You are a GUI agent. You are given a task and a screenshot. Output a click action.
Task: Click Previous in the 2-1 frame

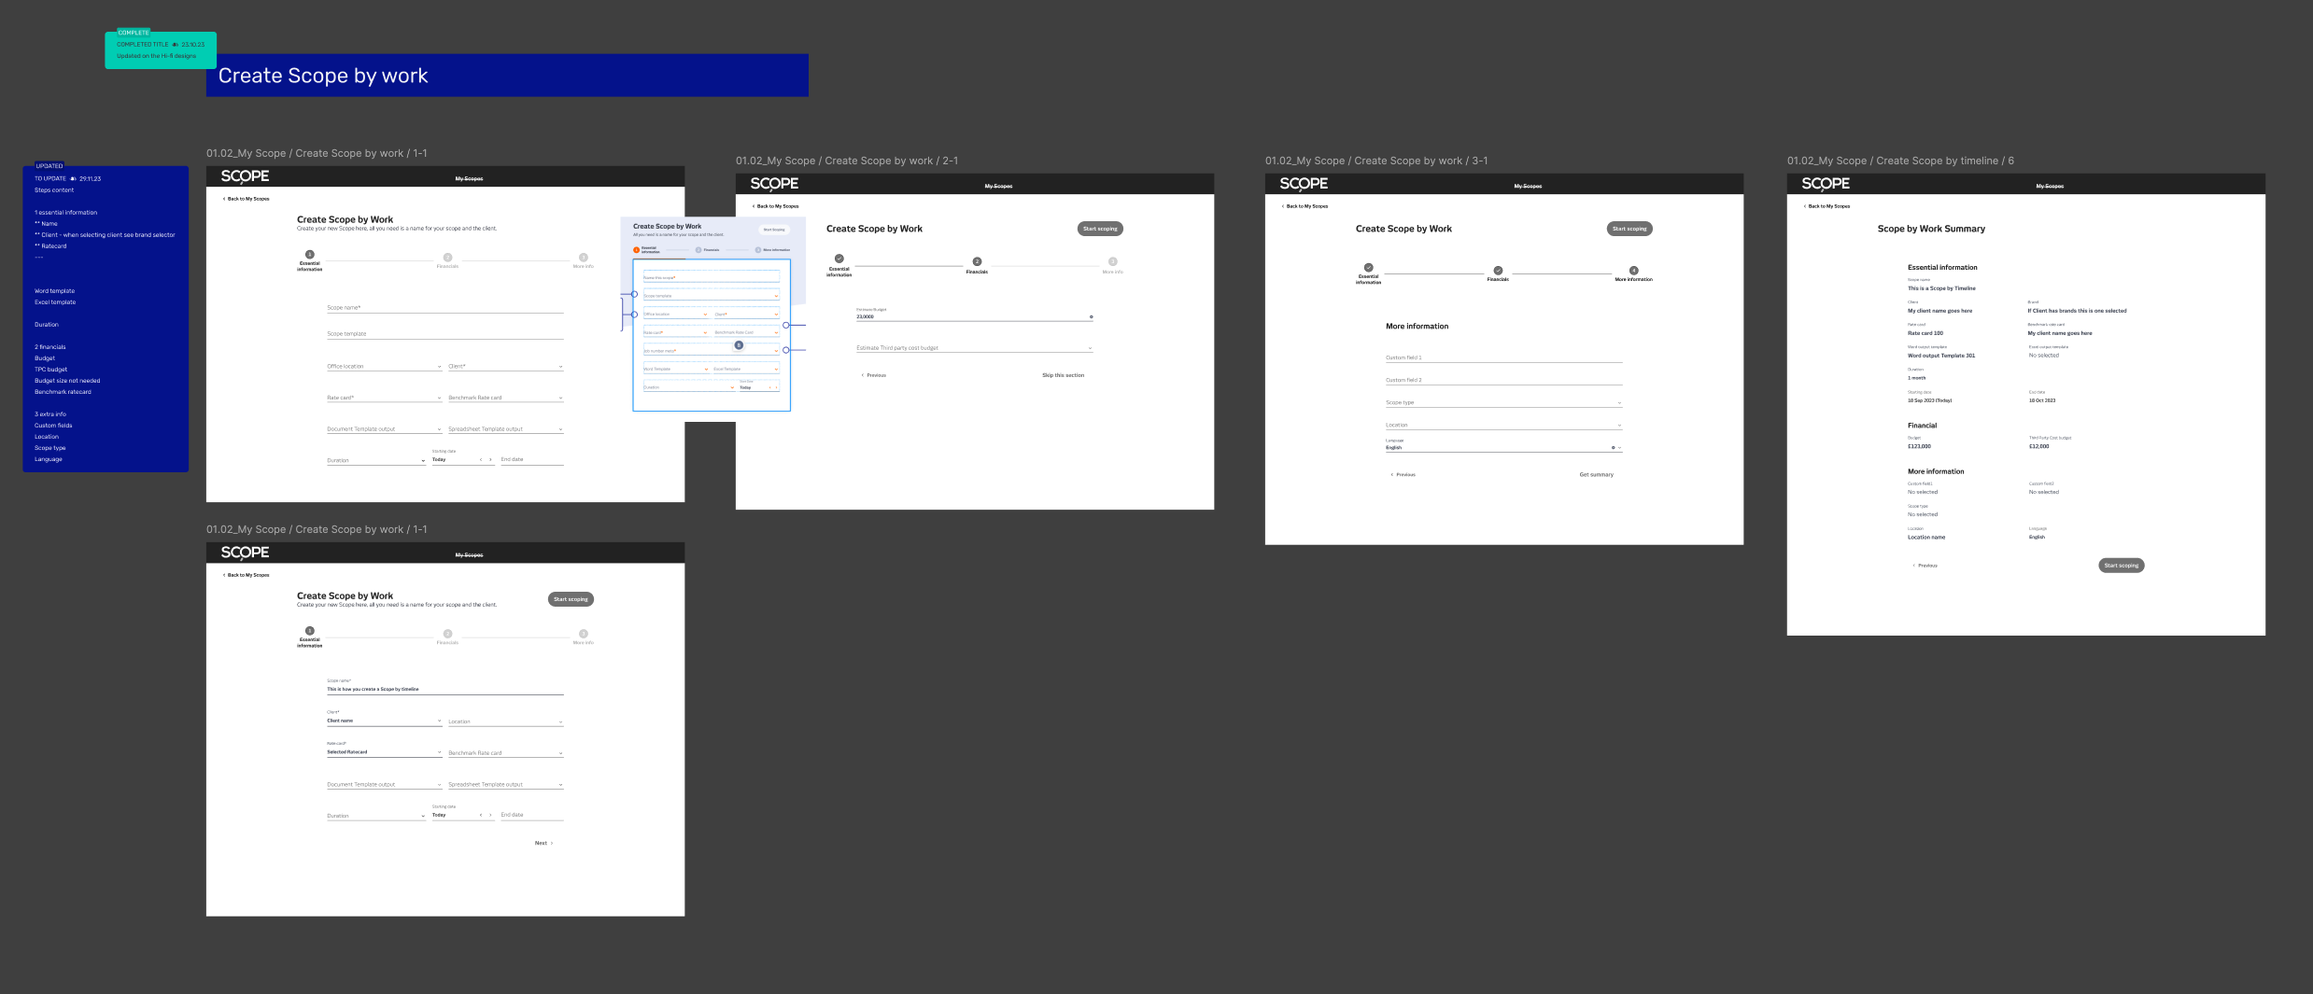pyautogui.click(x=874, y=375)
